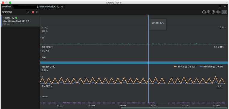
Task: Open the NETWORK profiler timeline
Action: [x=134, y=74]
